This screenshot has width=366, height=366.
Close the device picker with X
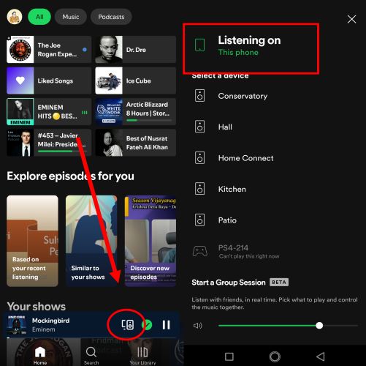351,19
